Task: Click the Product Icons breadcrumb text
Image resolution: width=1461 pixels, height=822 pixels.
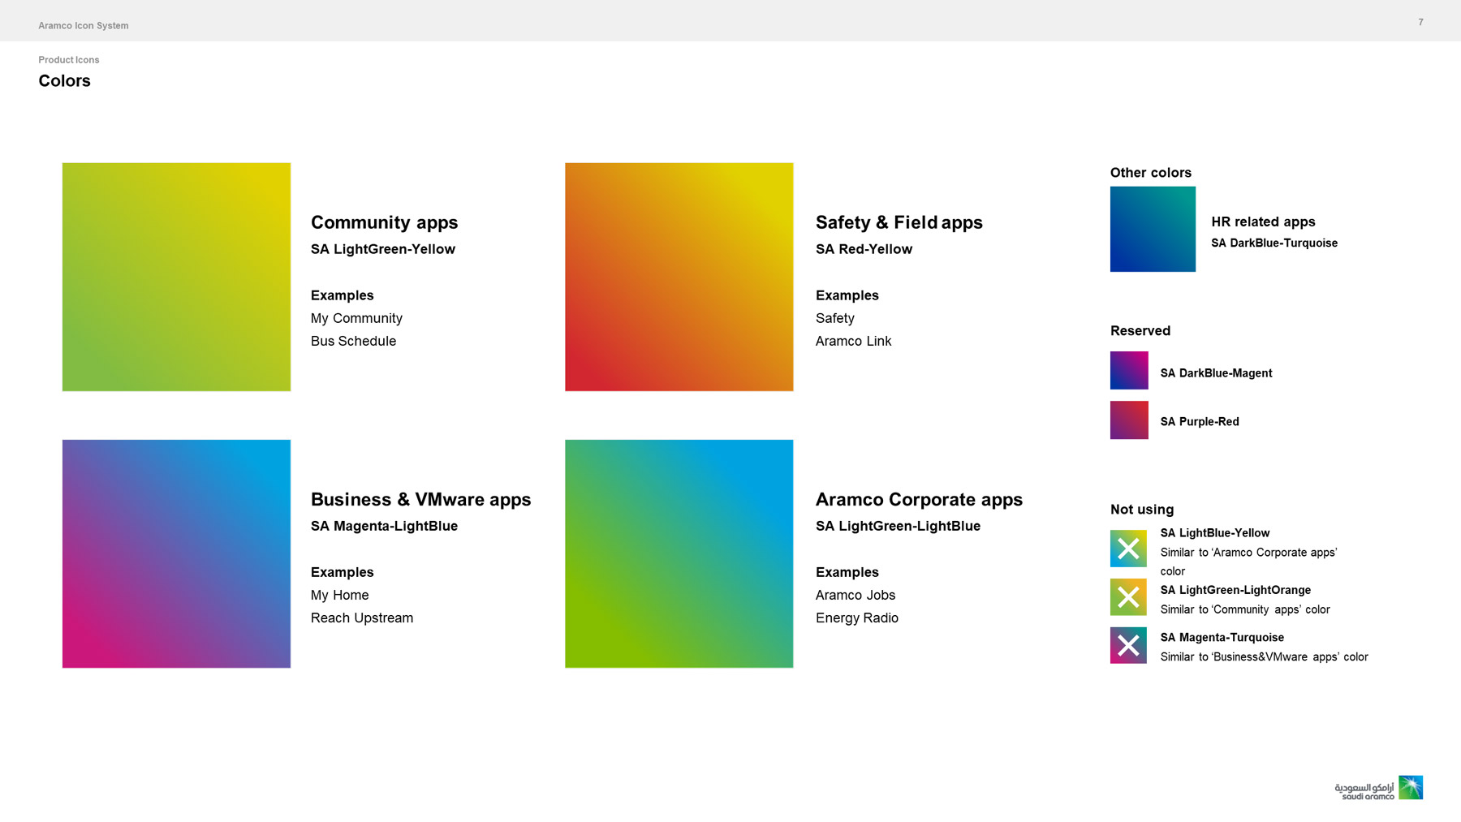Action: point(69,60)
